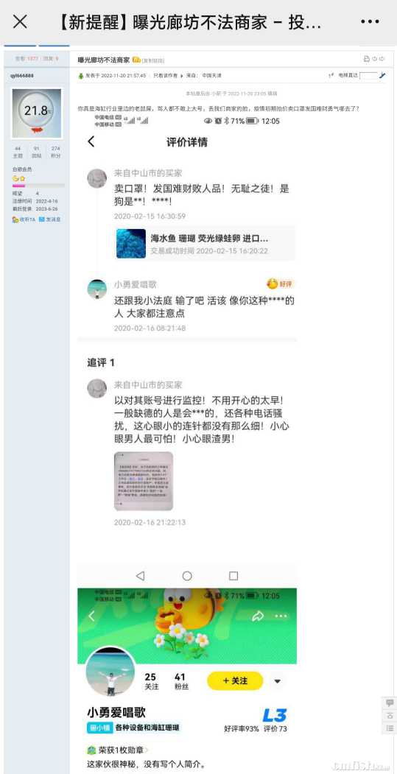Click the 收听TA follow link
397x774 pixels.
pyautogui.click(x=24, y=219)
